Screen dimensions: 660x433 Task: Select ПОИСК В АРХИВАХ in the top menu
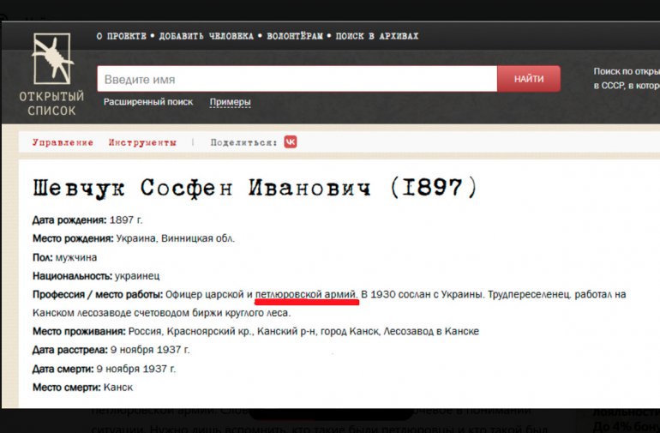click(377, 36)
